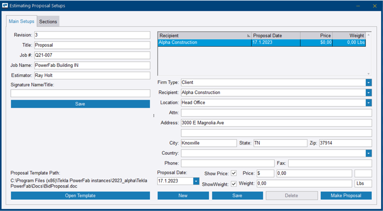
Task: Select the Main Setups tab
Action: pos(21,22)
